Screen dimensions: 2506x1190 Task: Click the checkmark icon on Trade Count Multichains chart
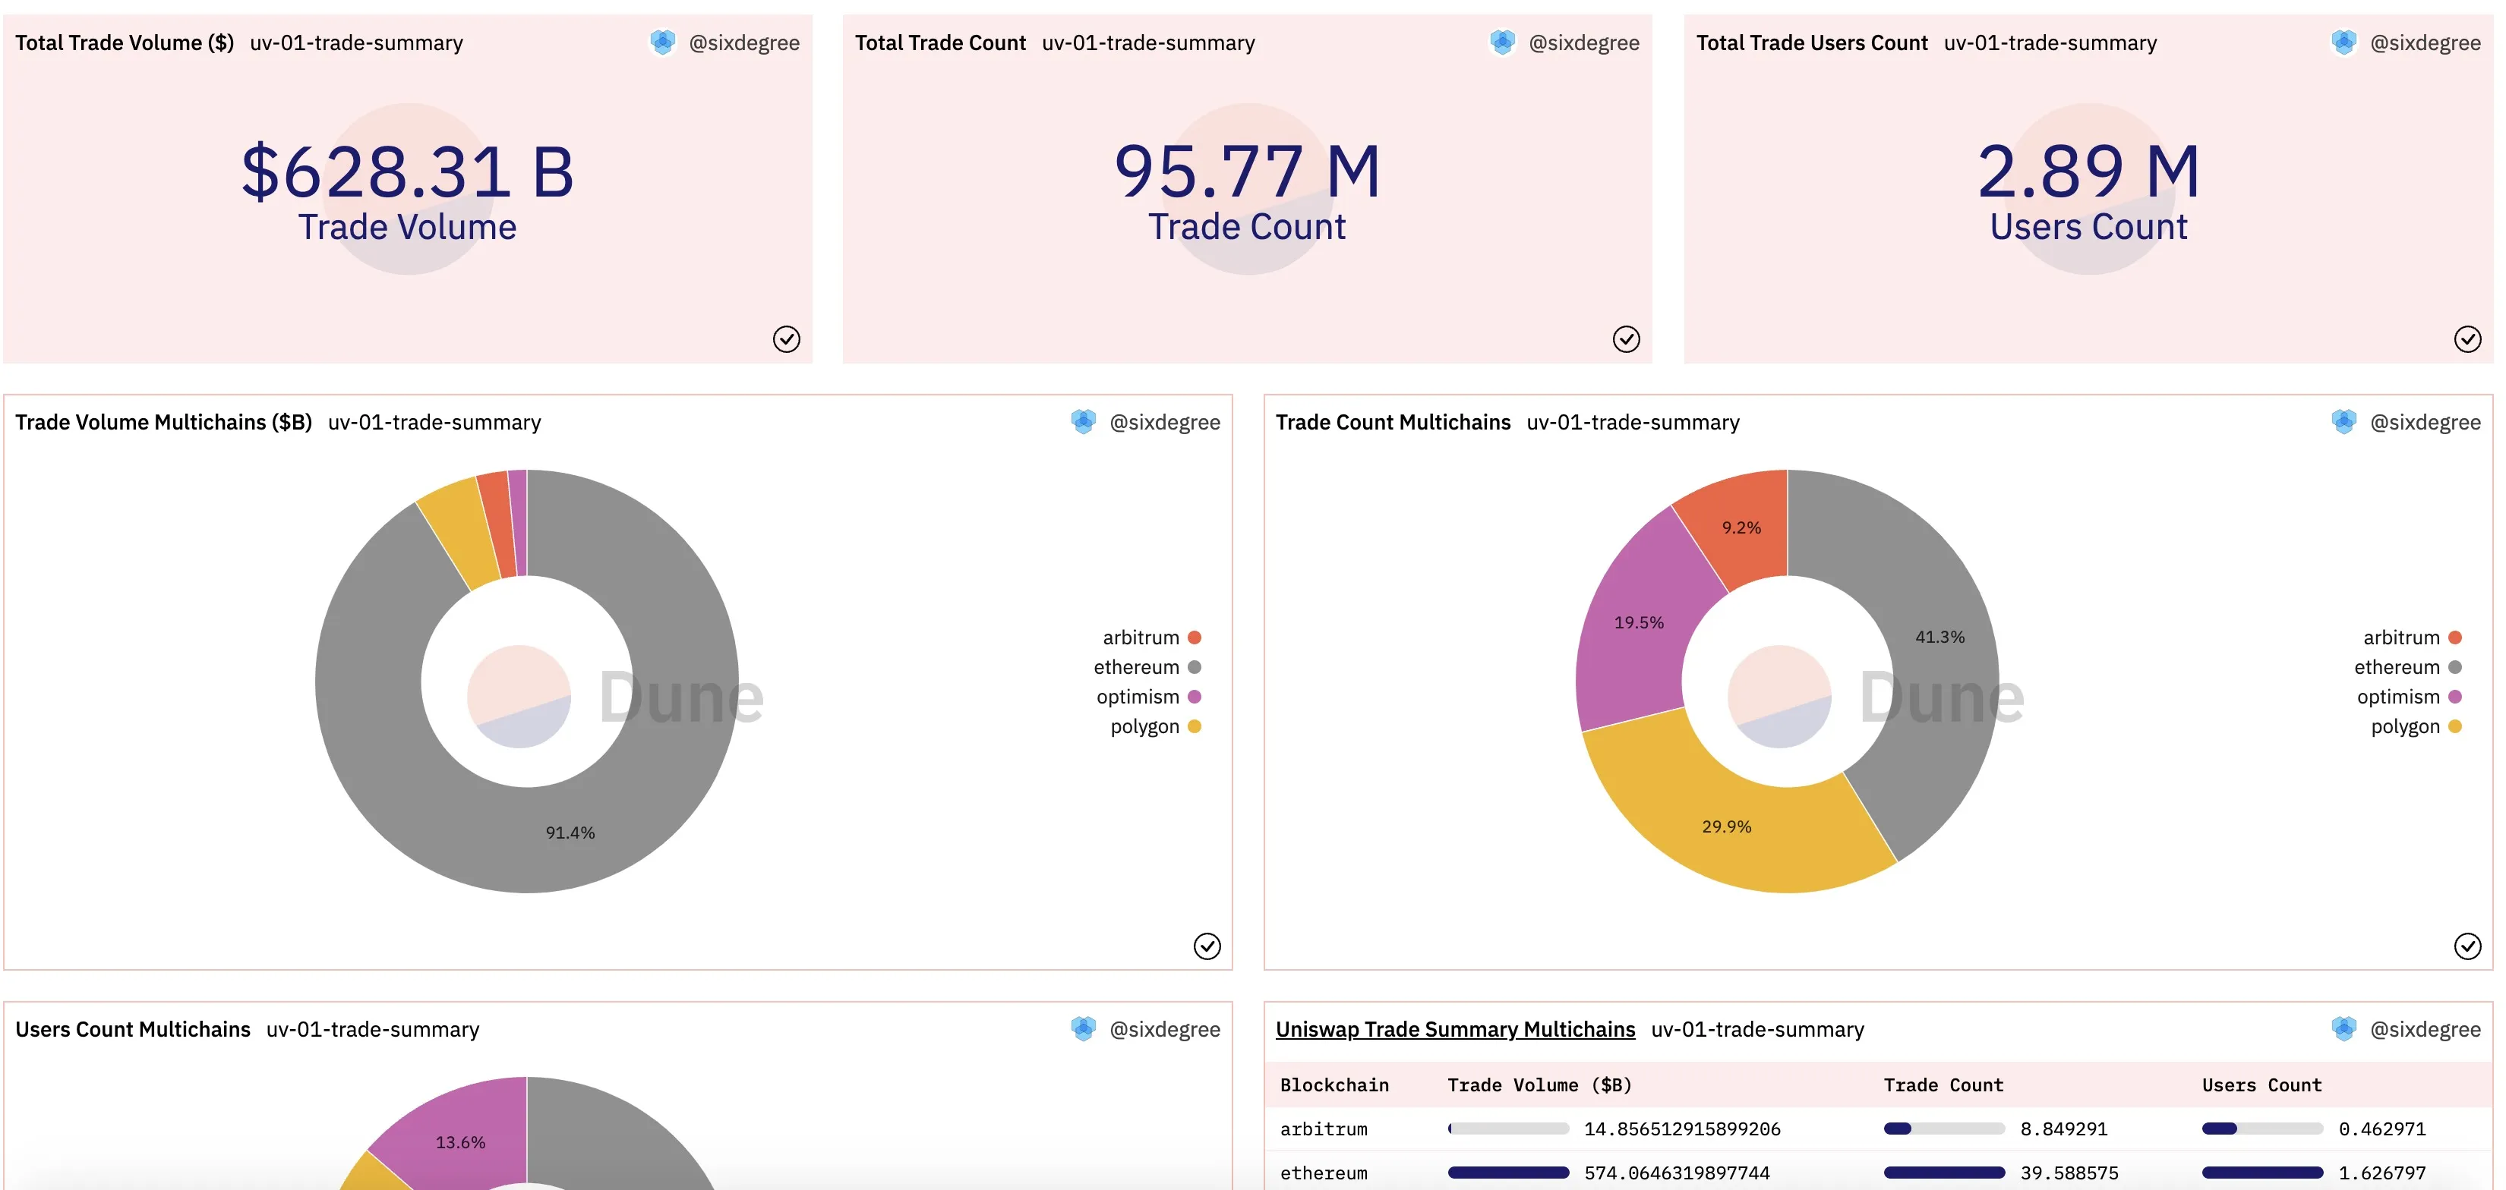click(2467, 946)
